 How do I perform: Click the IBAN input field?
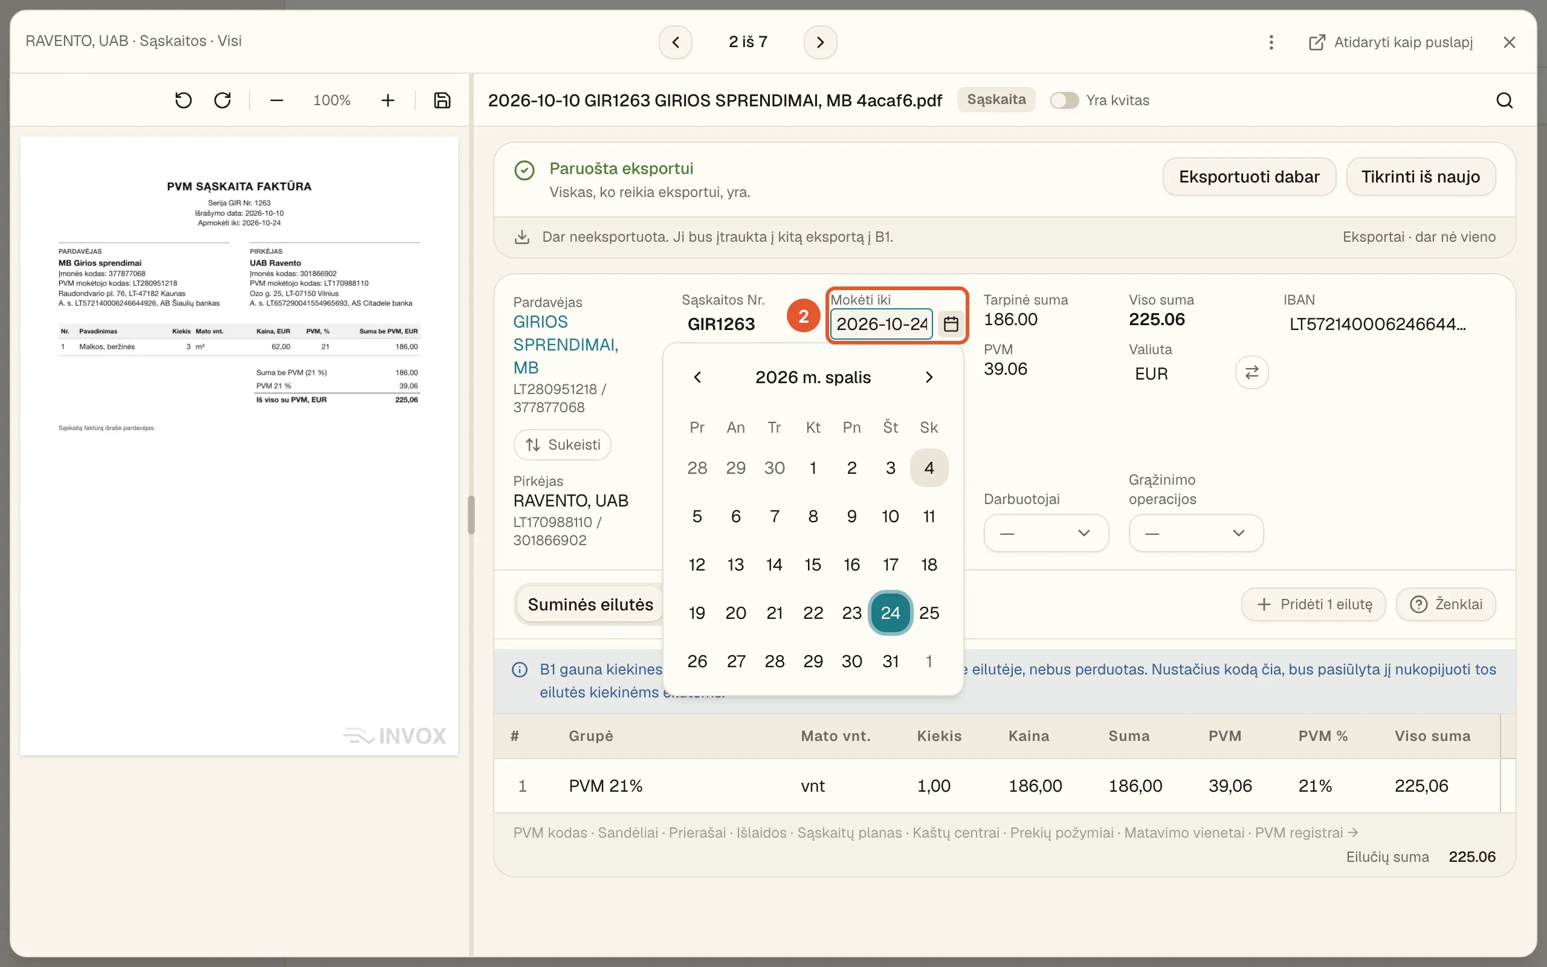coord(1378,325)
